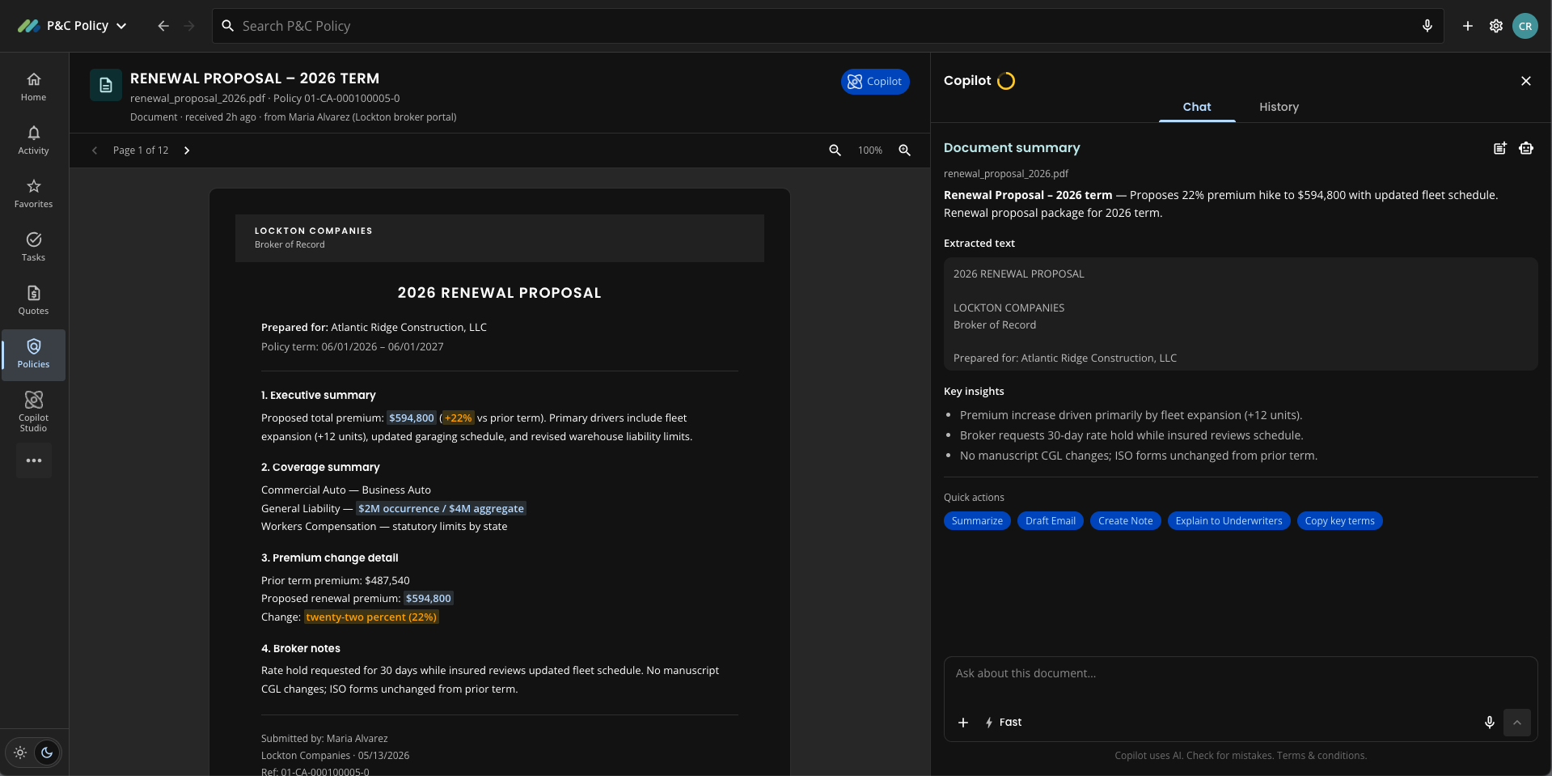Click Copy key terms quick action
This screenshot has width=1552, height=776.
(1339, 521)
